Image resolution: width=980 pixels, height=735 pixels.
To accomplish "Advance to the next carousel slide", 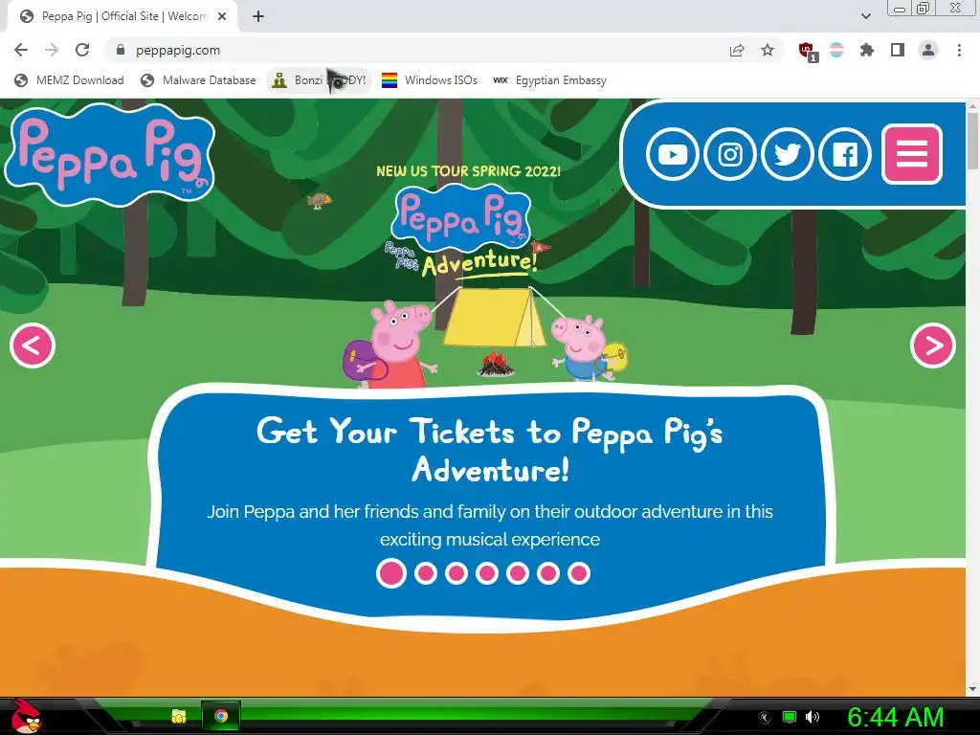I will tap(933, 345).
